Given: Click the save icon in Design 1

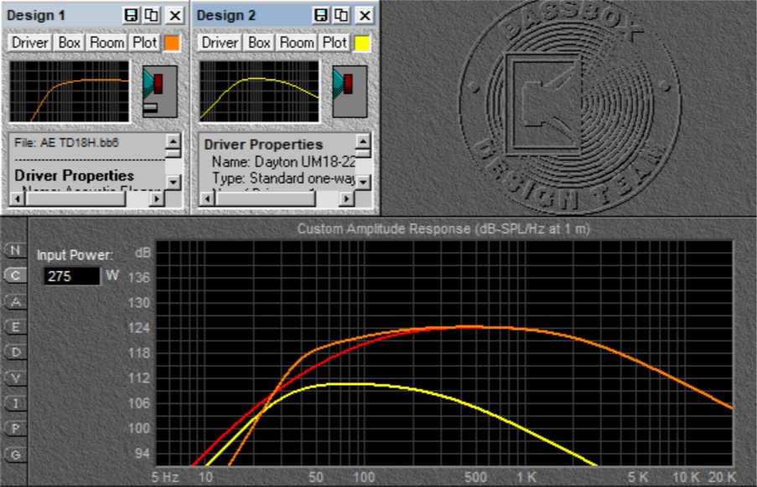Looking at the screenshot, I should [x=132, y=15].
